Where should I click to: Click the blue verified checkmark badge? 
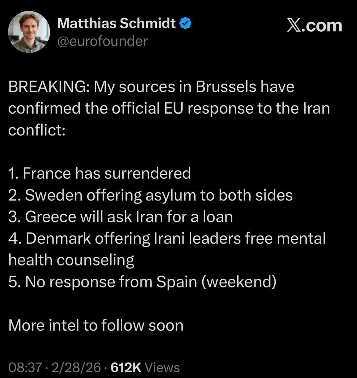(184, 23)
